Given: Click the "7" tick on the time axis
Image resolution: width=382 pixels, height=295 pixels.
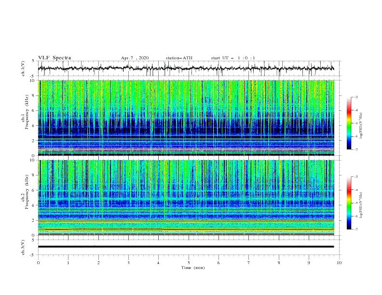Looking at the screenshot, I should (249, 263).
